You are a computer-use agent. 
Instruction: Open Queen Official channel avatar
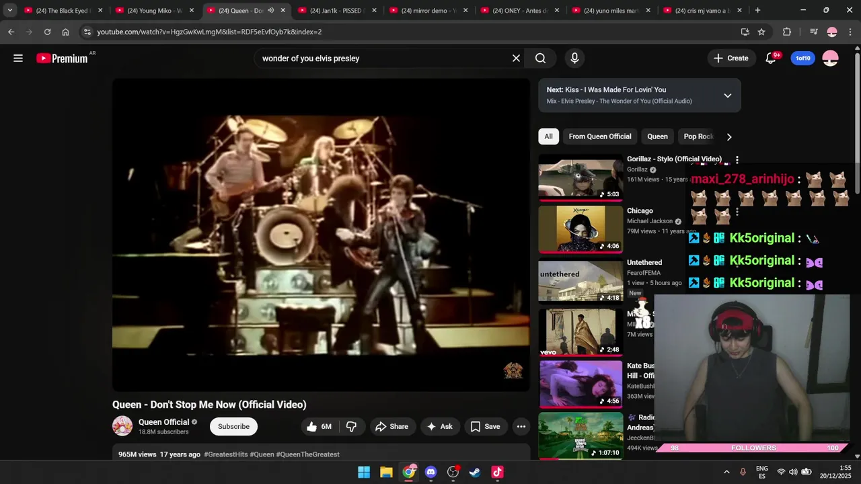click(x=122, y=426)
